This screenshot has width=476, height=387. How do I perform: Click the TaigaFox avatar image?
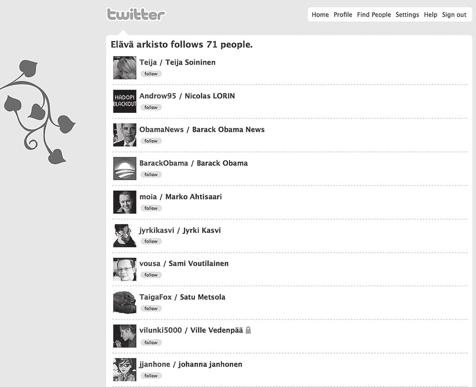tap(125, 302)
